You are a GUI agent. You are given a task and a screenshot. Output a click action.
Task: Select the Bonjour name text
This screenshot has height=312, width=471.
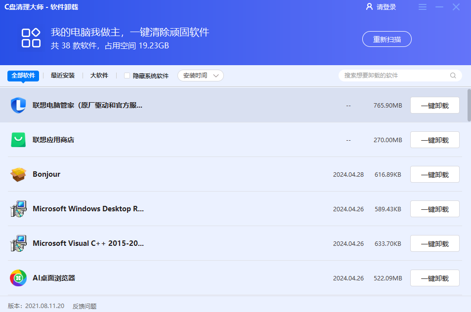pyautogui.click(x=46, y=174)
